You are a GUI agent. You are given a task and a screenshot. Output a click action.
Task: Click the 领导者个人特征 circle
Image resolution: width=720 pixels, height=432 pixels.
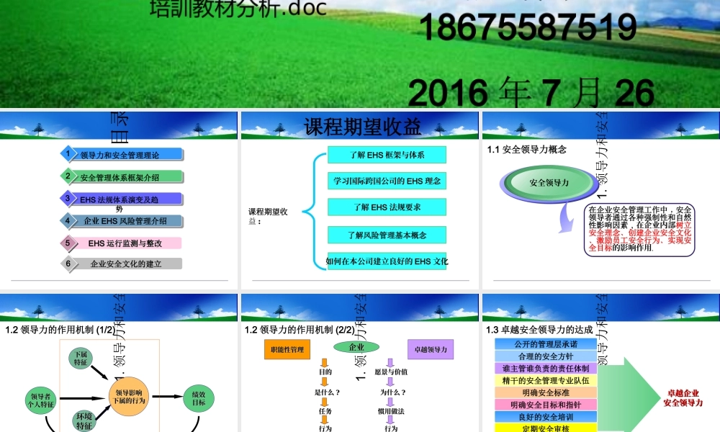41,400
